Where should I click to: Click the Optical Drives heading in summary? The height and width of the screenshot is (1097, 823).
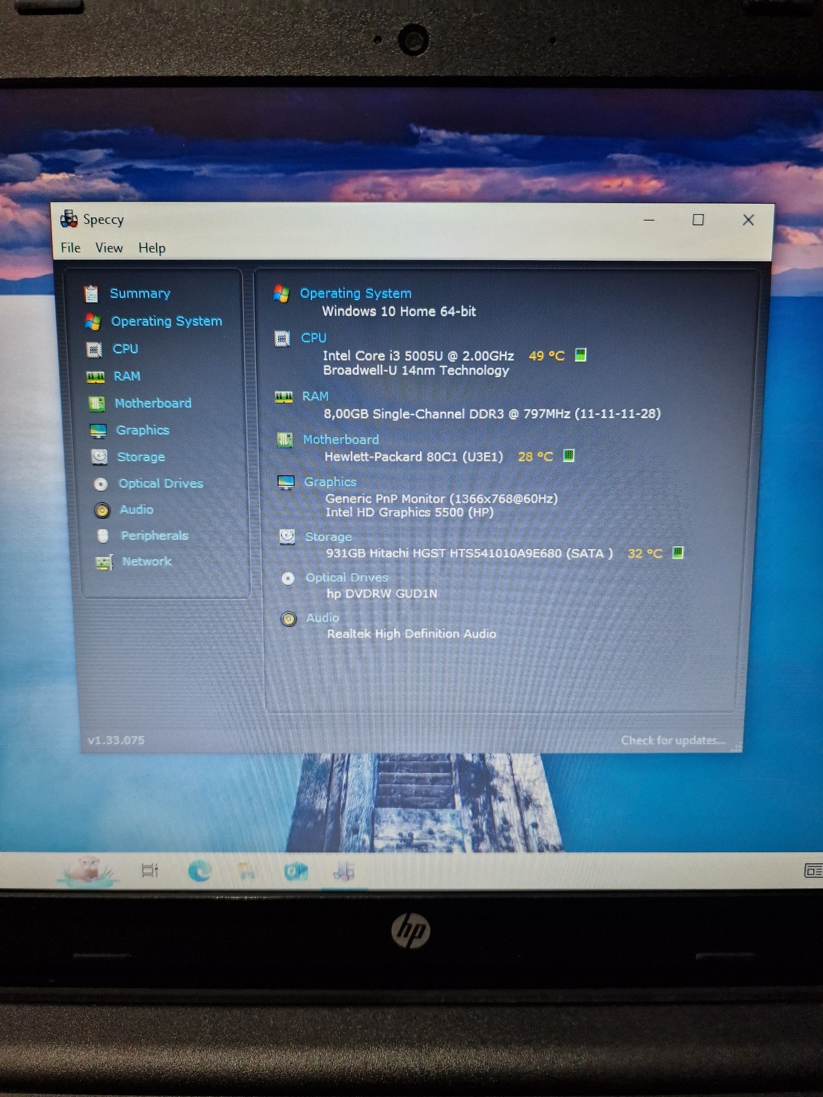pyautogui.click(x=347, y=577)
